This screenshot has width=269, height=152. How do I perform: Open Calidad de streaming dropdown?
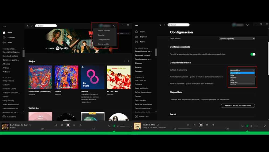tap(242, 70)
